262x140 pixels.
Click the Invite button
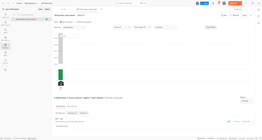click(x=204, y=3)
